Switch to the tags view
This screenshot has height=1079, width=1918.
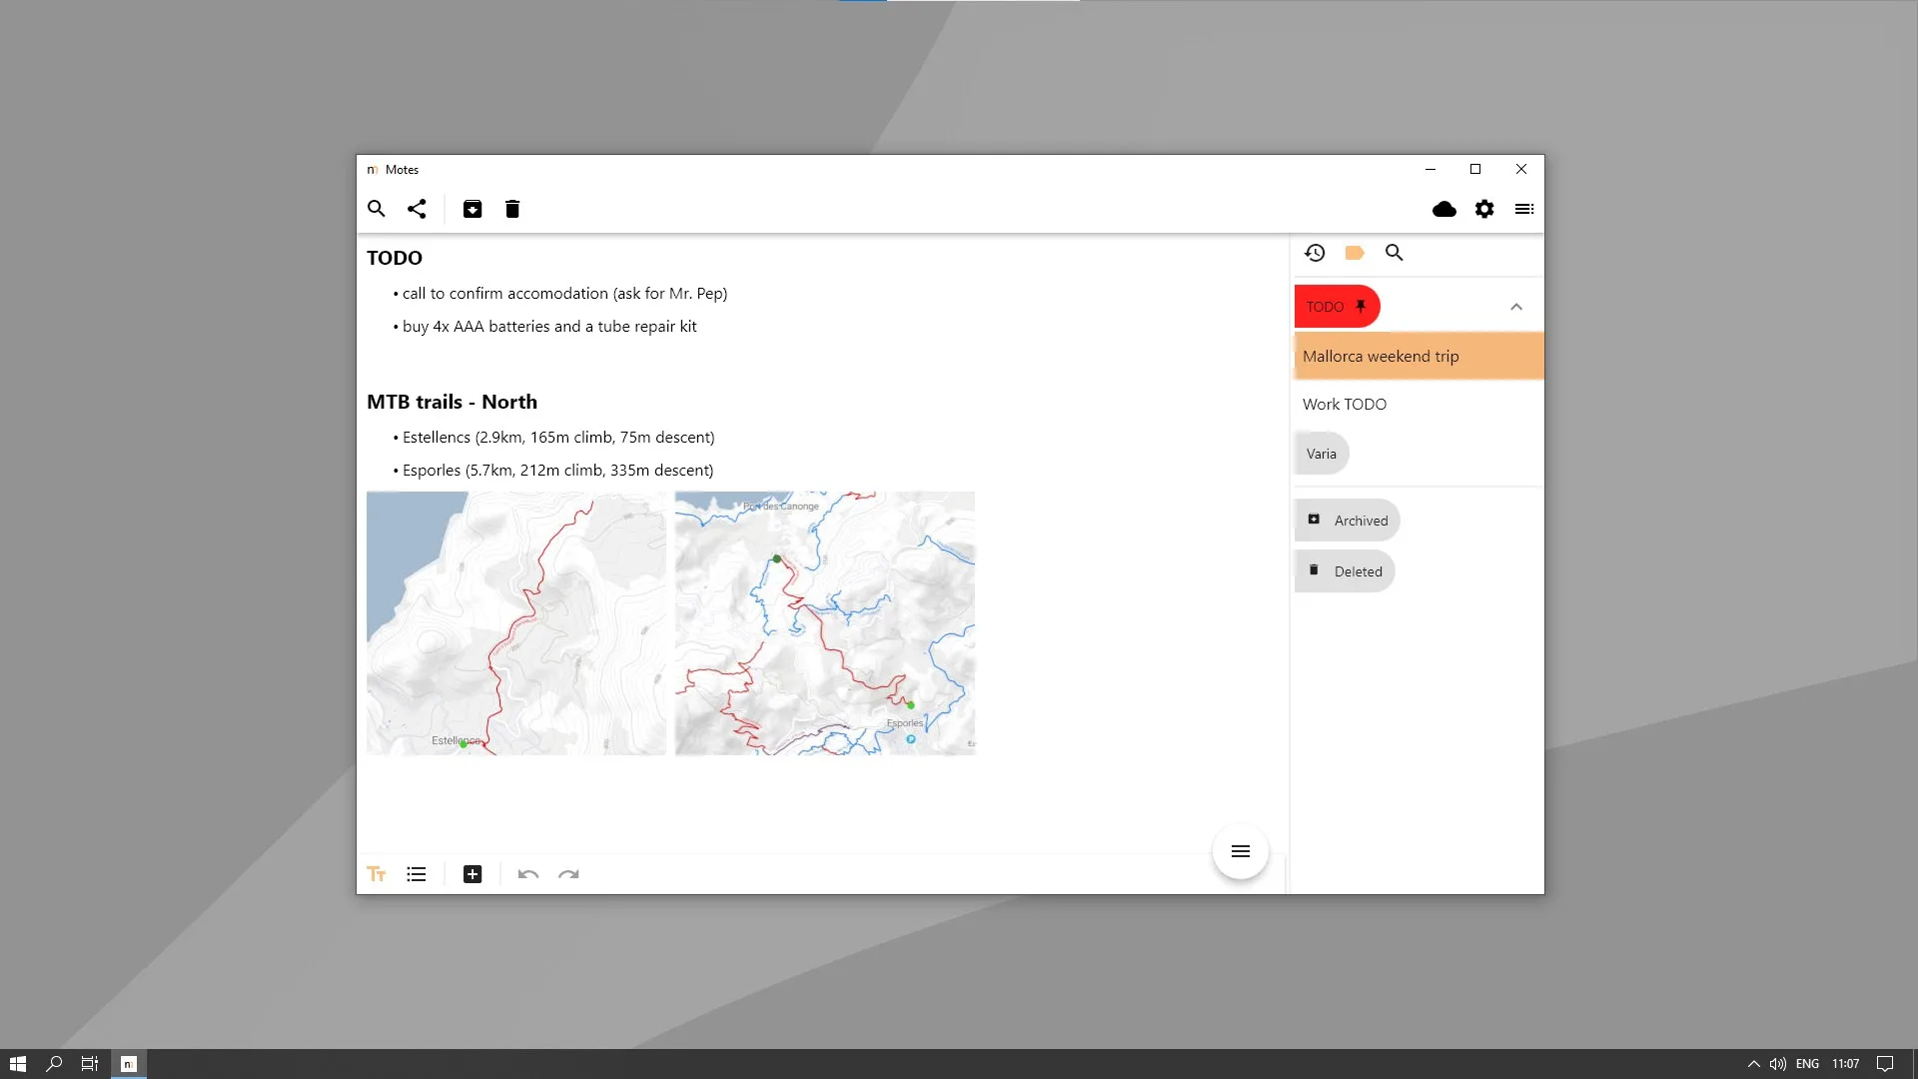click(x=1355, y=253)
